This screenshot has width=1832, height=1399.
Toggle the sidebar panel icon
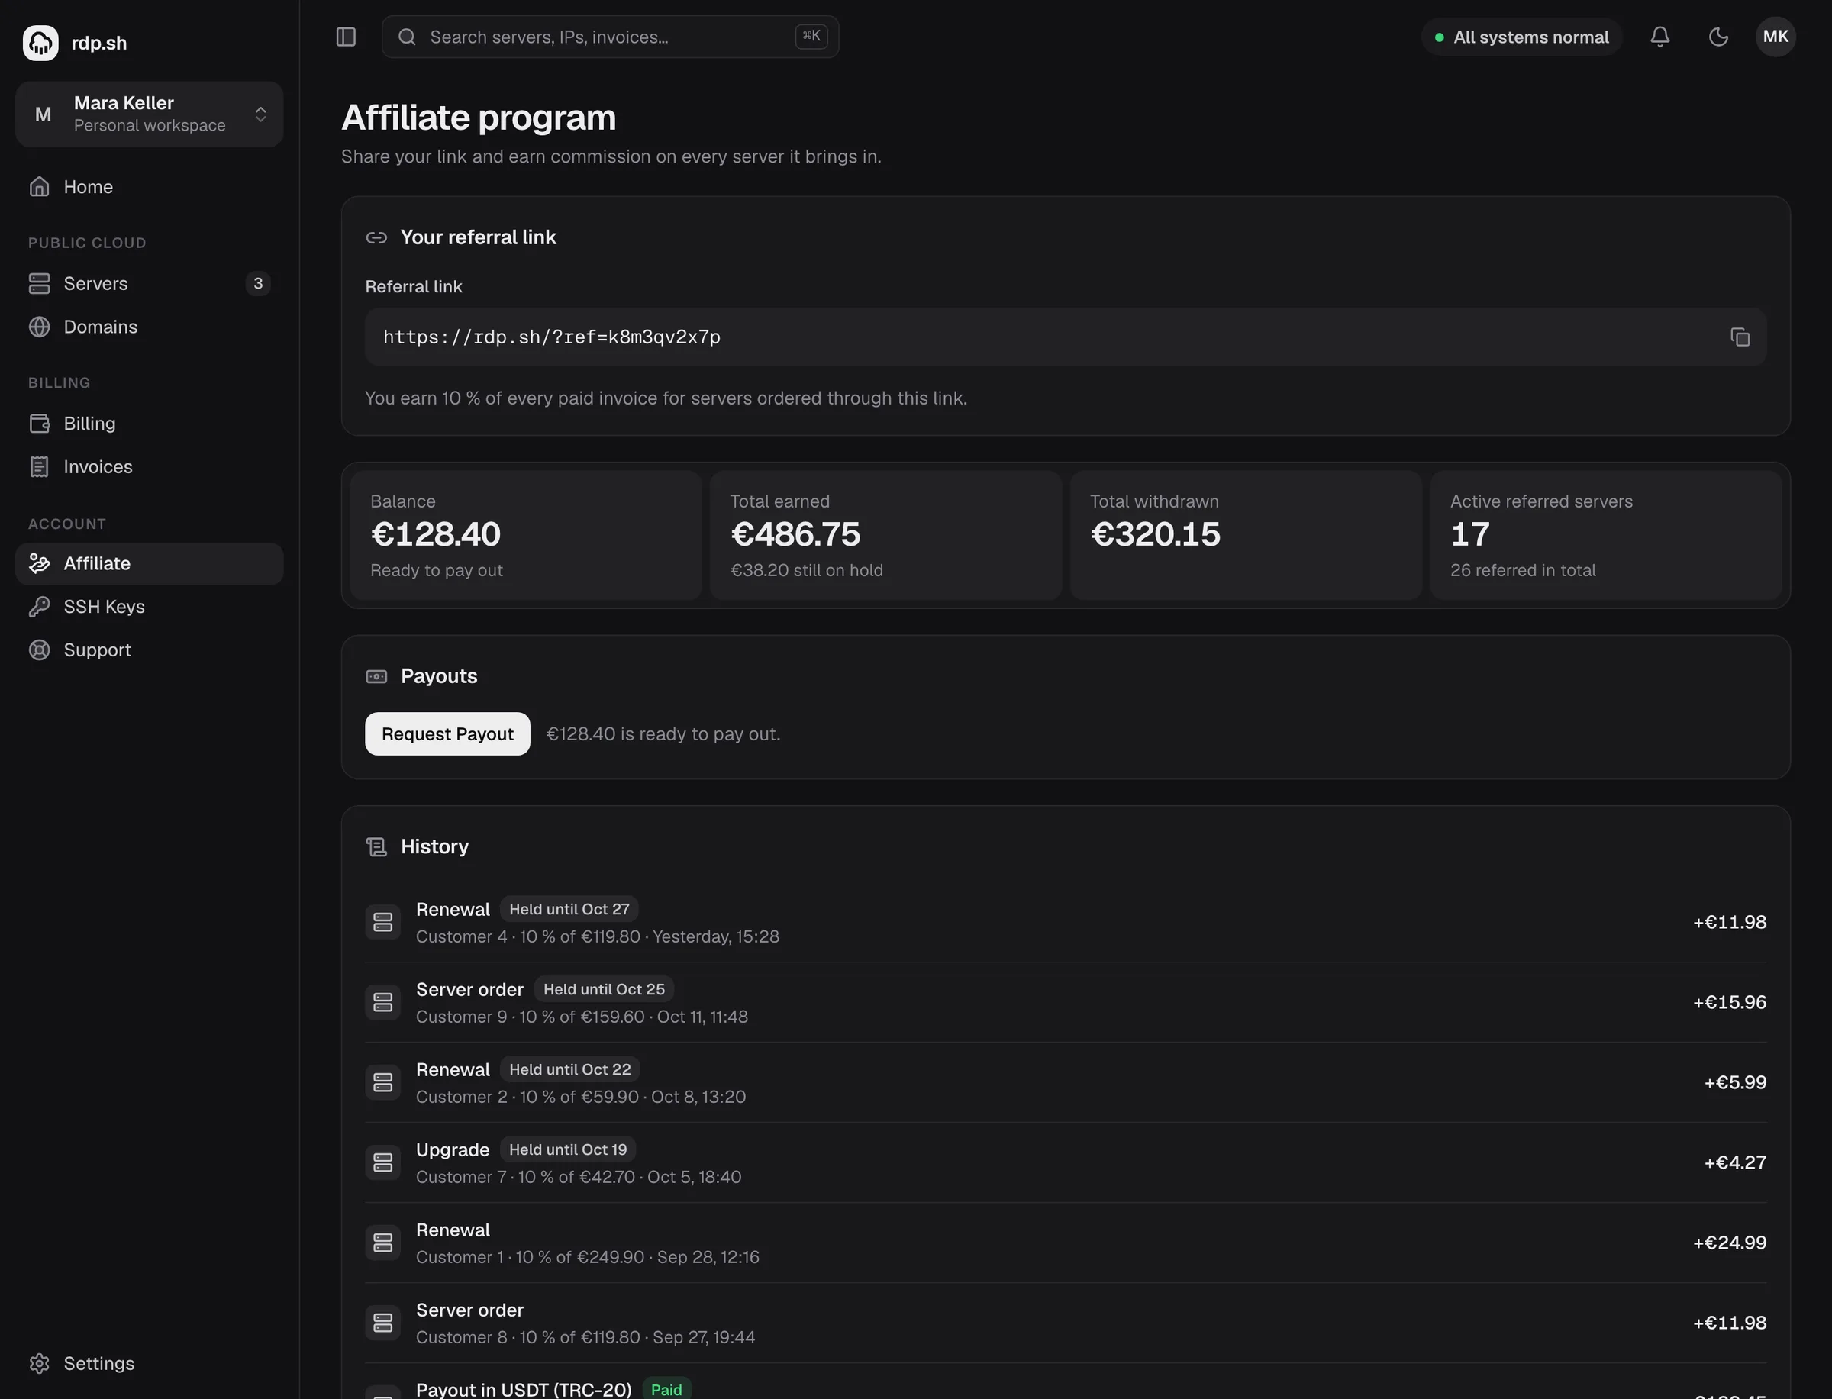click(x=346, y=37)
